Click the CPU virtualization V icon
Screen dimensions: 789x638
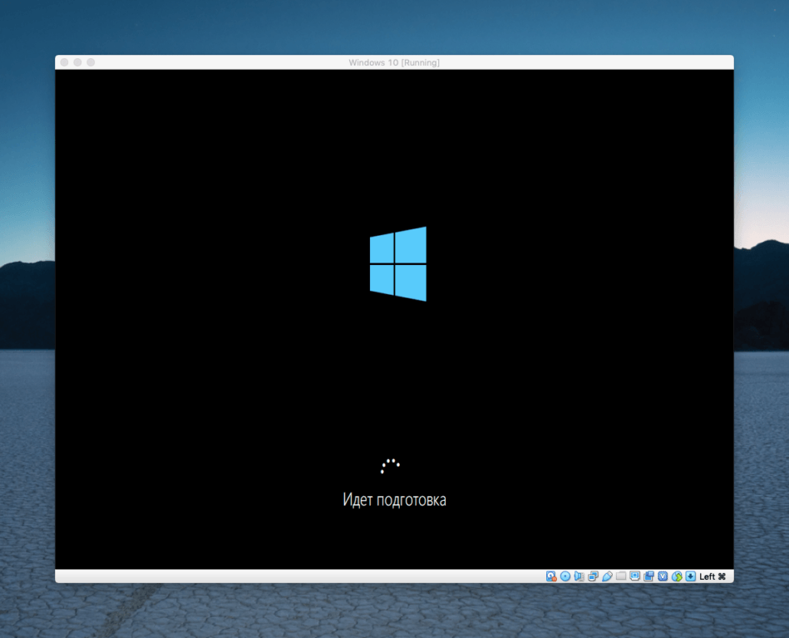tap(663, 577)
